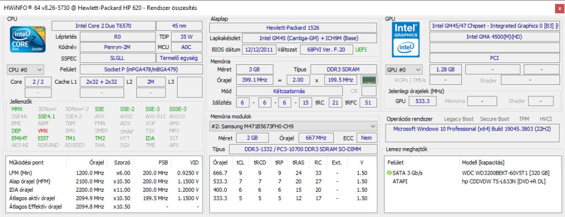Expand the Samsung M471B5673FH0-CH9 module dropdown
The height and width of the screenshot is (217, 565).
point(293,126)
